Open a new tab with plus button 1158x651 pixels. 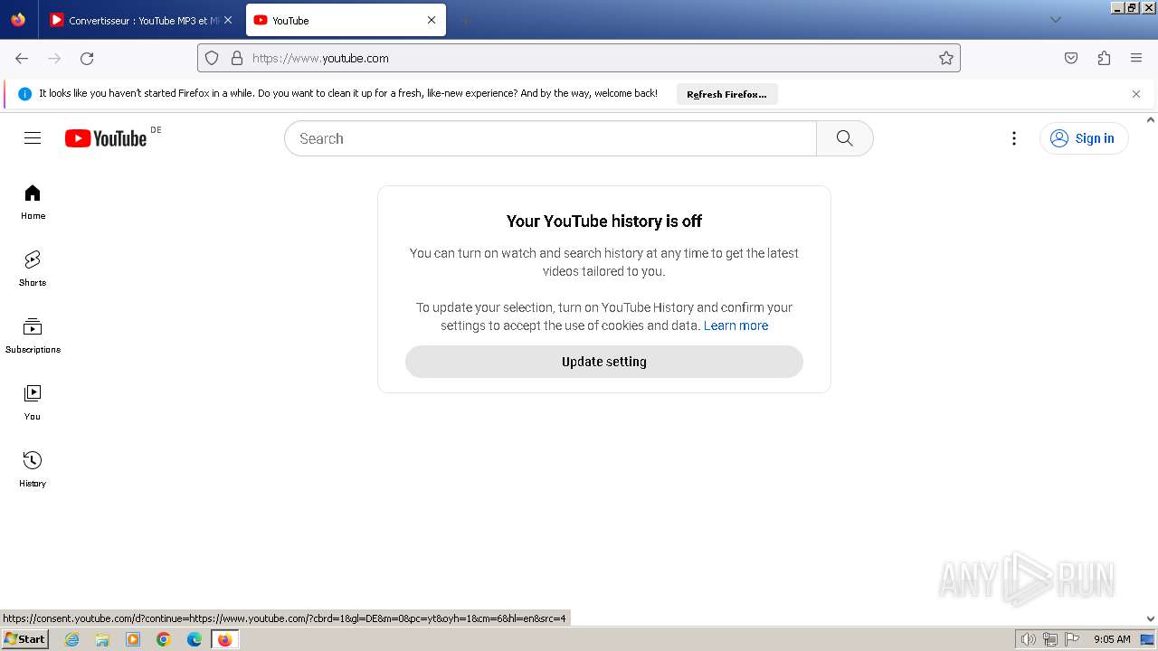(466, 20)
